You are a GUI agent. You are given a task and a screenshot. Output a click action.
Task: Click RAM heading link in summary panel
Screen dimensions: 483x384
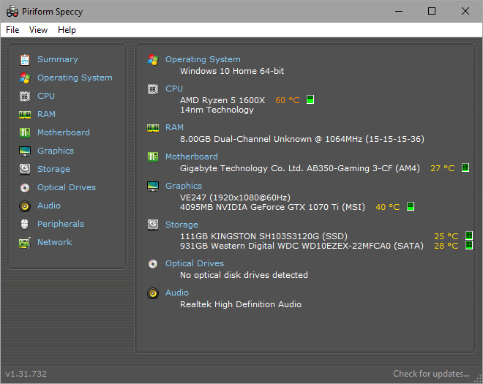[x=174, y=127]
